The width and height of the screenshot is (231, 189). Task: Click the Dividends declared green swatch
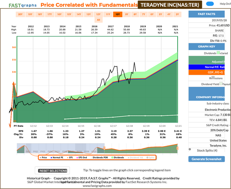click(x=218, y=53)
